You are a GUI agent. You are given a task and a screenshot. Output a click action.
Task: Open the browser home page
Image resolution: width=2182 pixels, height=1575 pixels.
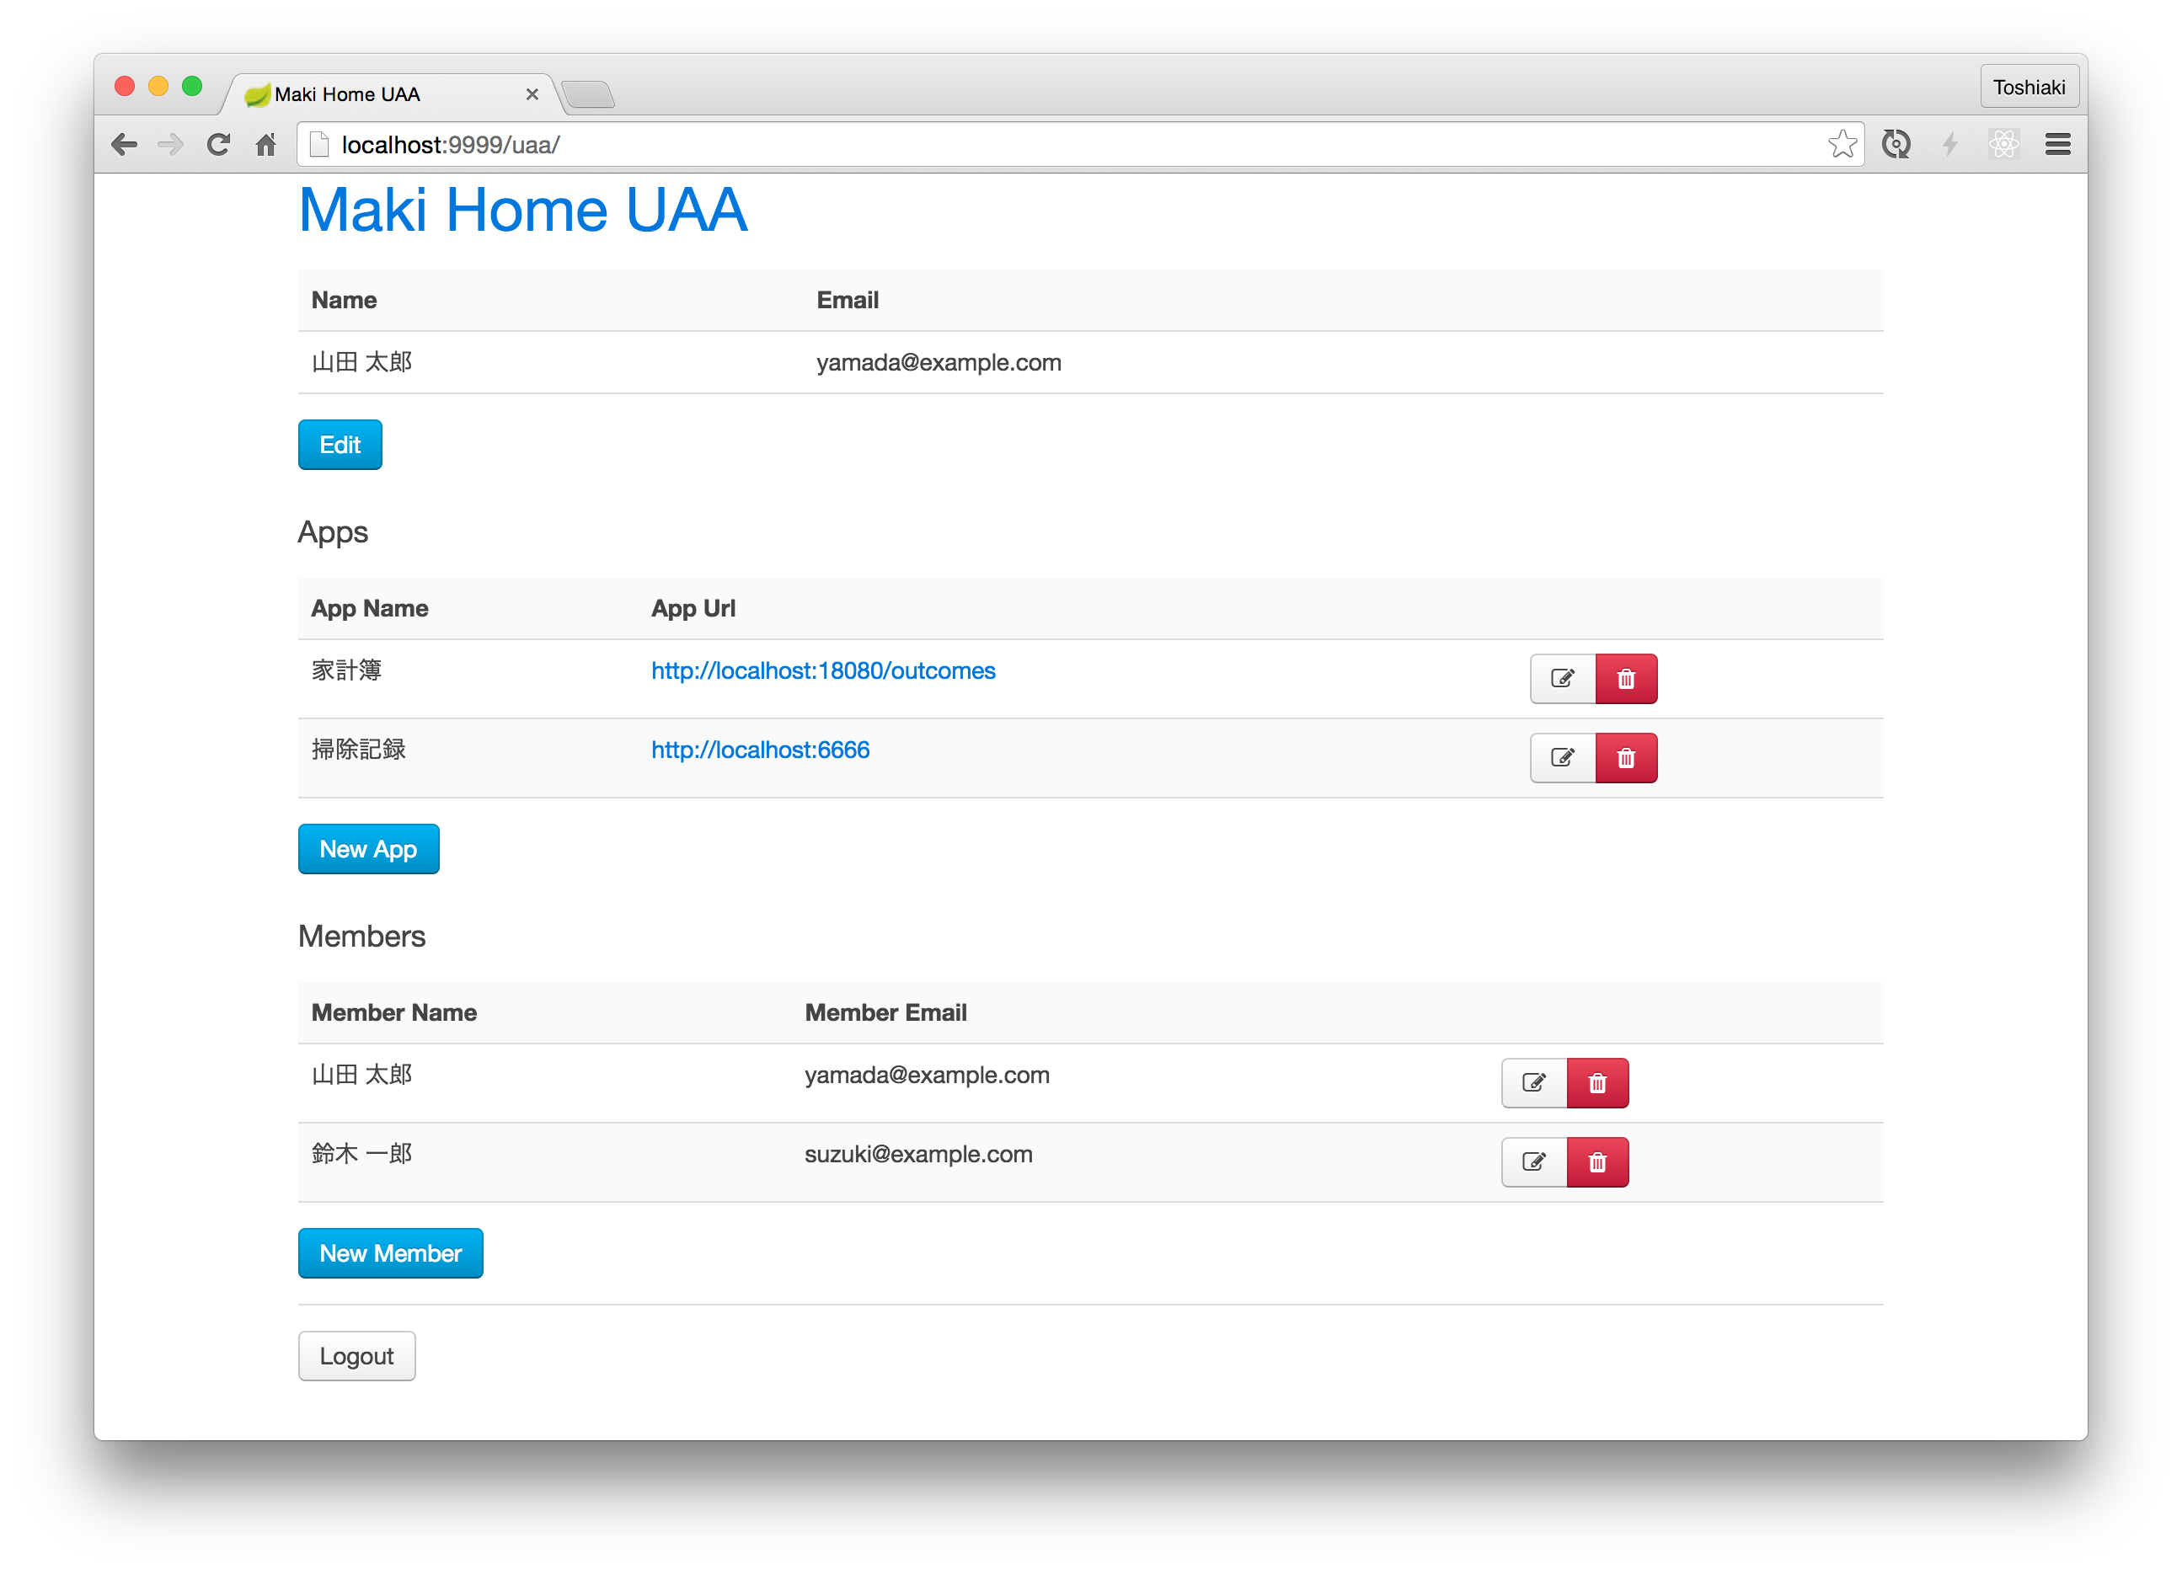coord(265,144)
